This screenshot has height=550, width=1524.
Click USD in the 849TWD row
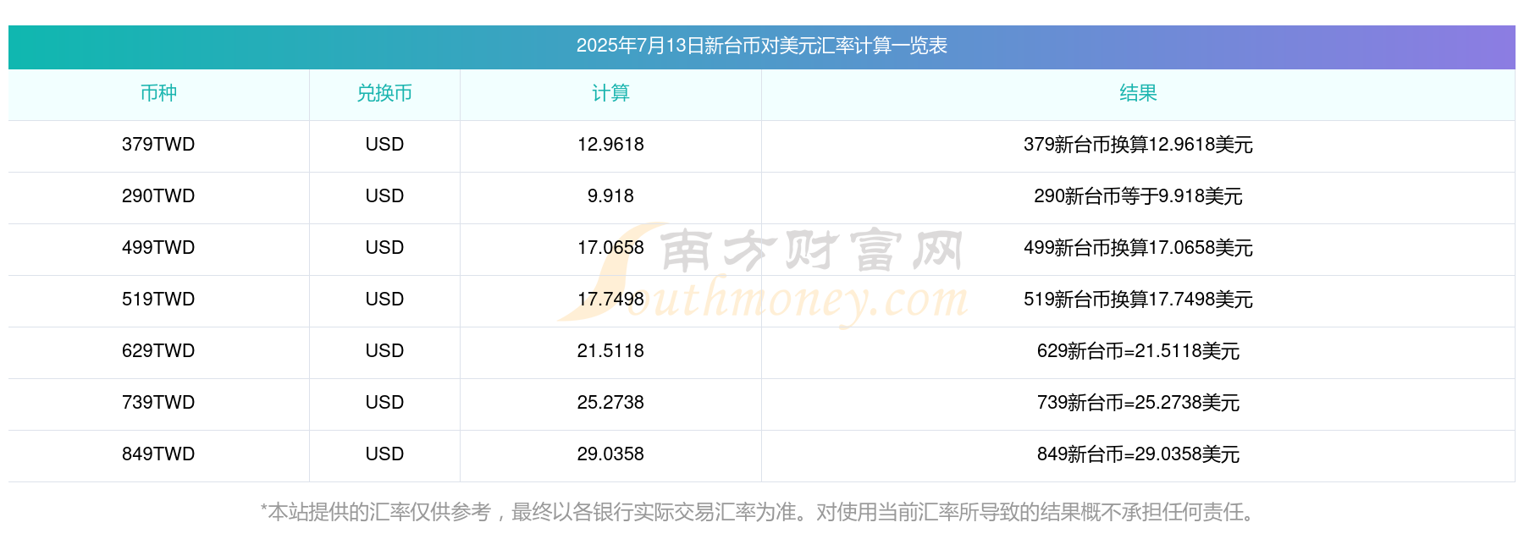point(384,454)
